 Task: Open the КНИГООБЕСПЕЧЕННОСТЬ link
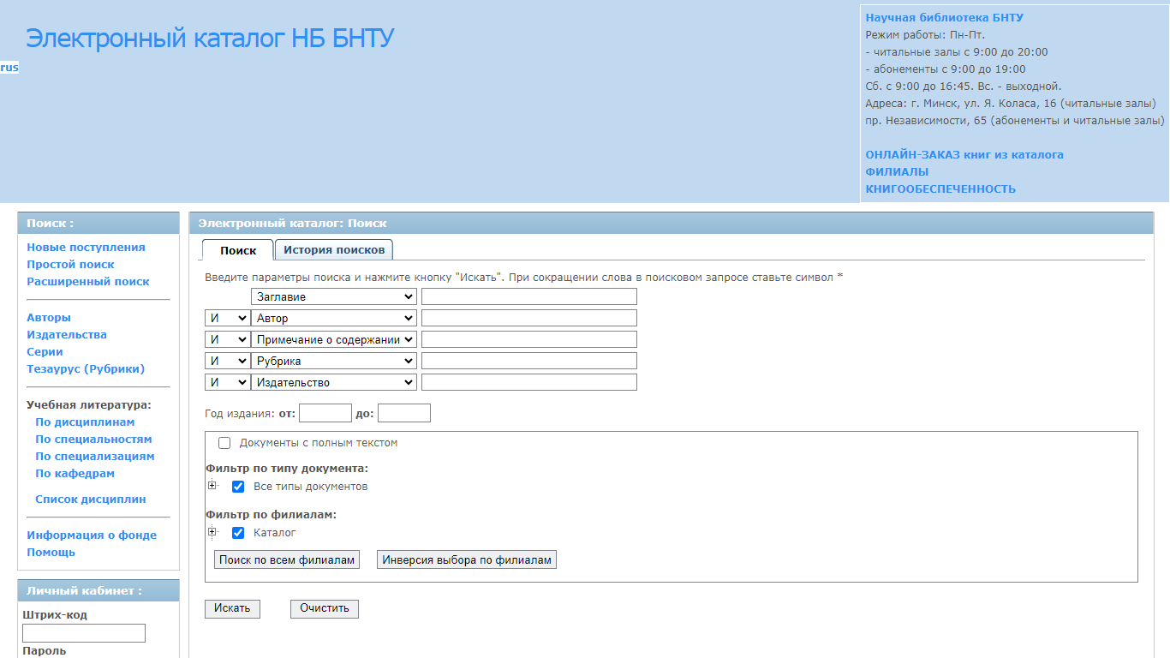(x=940, y=189)
